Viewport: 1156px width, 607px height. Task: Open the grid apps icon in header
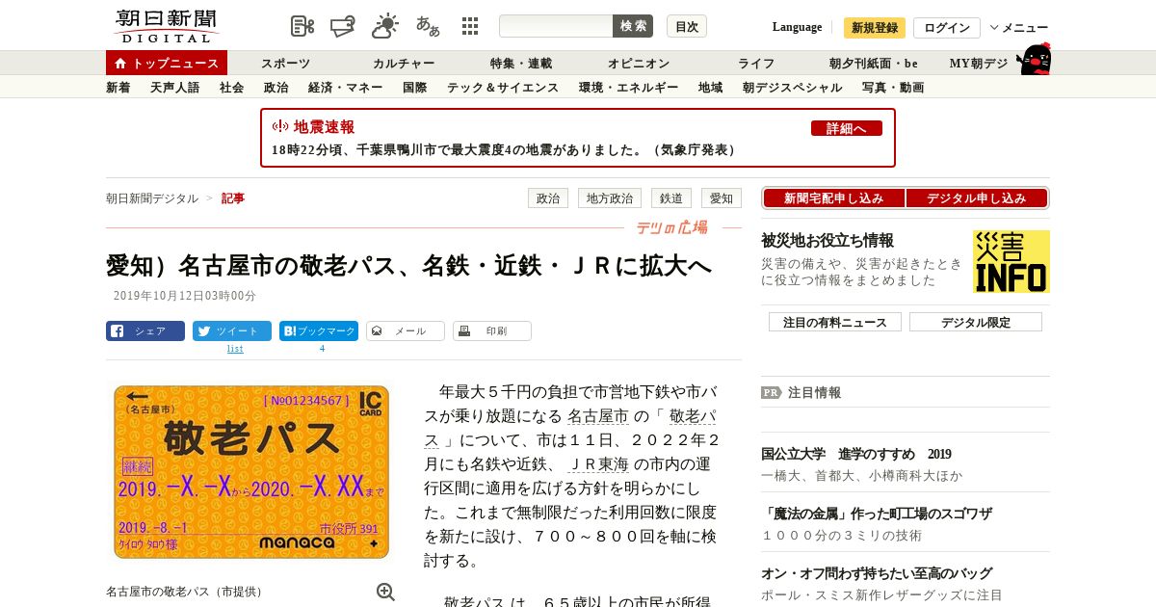click(470, 26)
